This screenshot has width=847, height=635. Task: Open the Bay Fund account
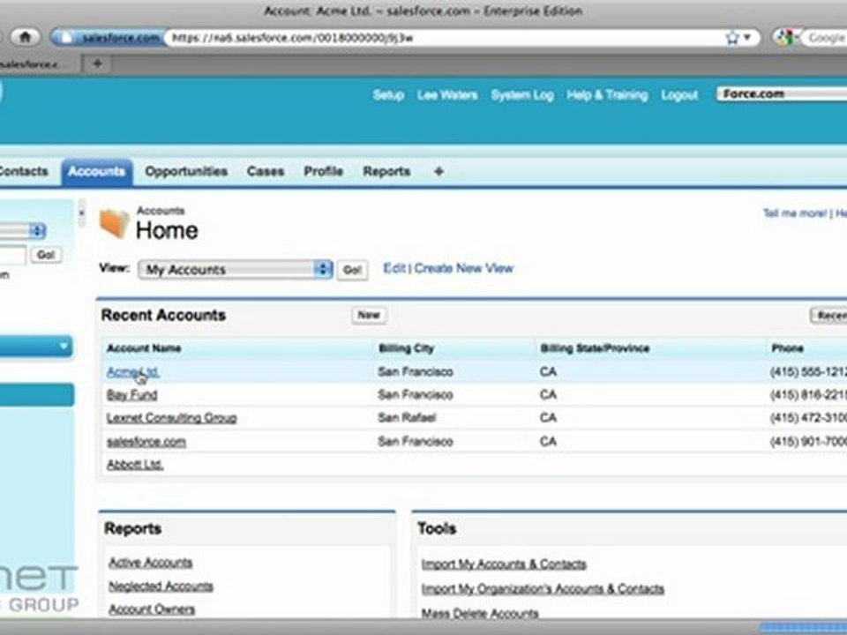[x=131, y=395]
